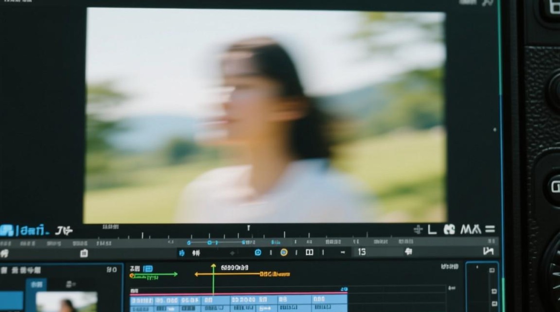The width and height of the screenshot is (560, 312).
Task: Click the plus icon beside the L symbol
Action: click(x=418, y=229)
